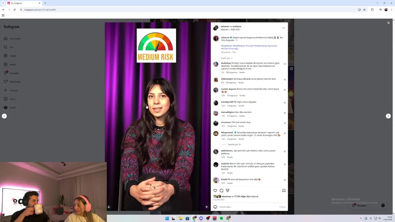
Task: Like the post with the heart icon
Action: pos(215,191)
